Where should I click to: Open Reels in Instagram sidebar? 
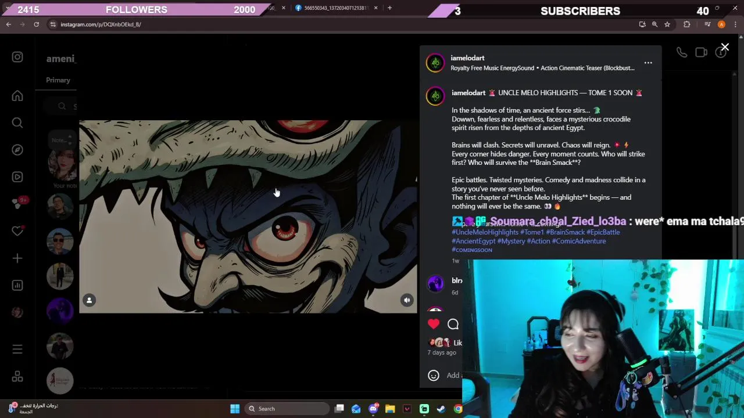17,177
